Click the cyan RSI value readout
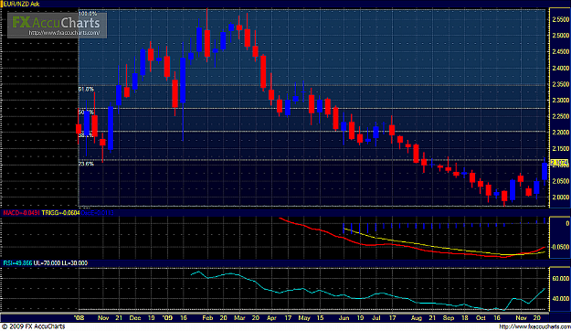 (18, 262)
